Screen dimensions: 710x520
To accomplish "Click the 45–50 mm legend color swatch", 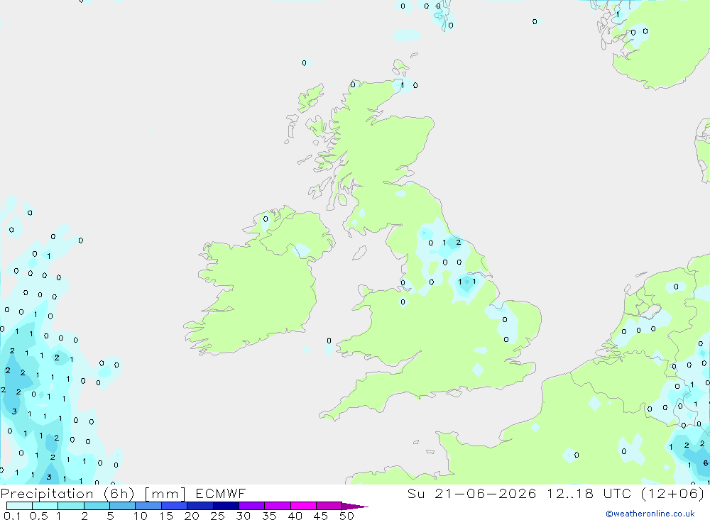I will 329,506.
